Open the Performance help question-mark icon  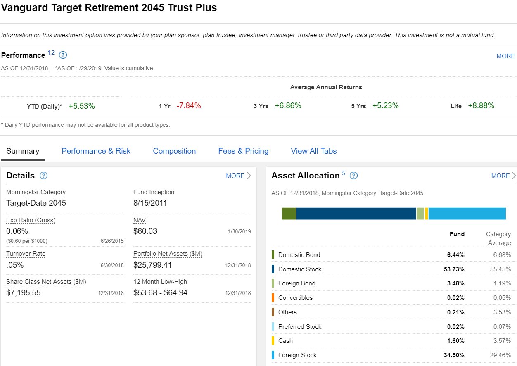(x=63, y=55)
